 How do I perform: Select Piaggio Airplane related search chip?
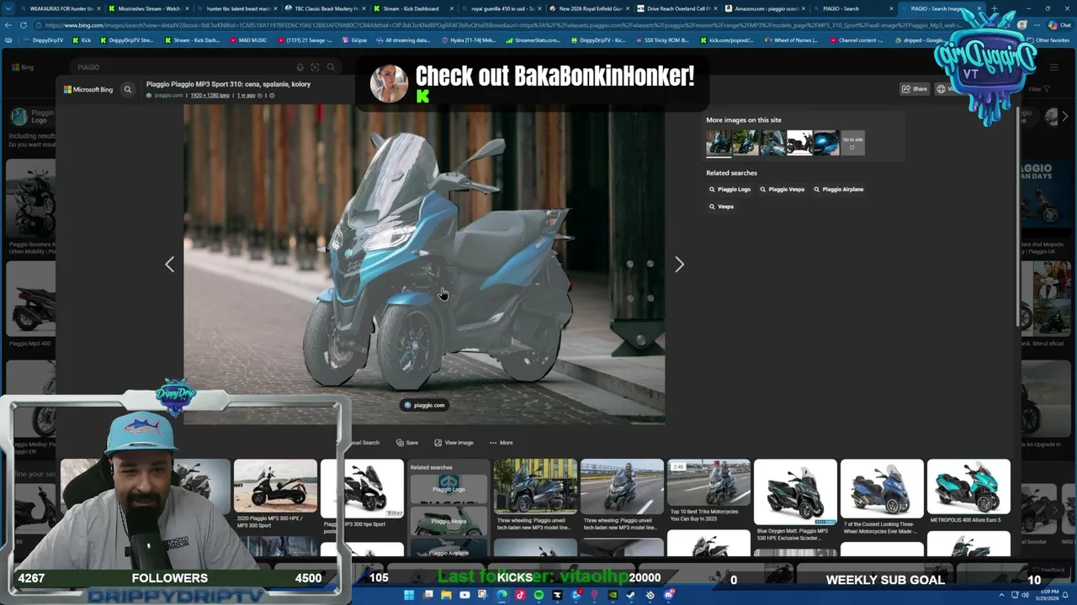839,190
